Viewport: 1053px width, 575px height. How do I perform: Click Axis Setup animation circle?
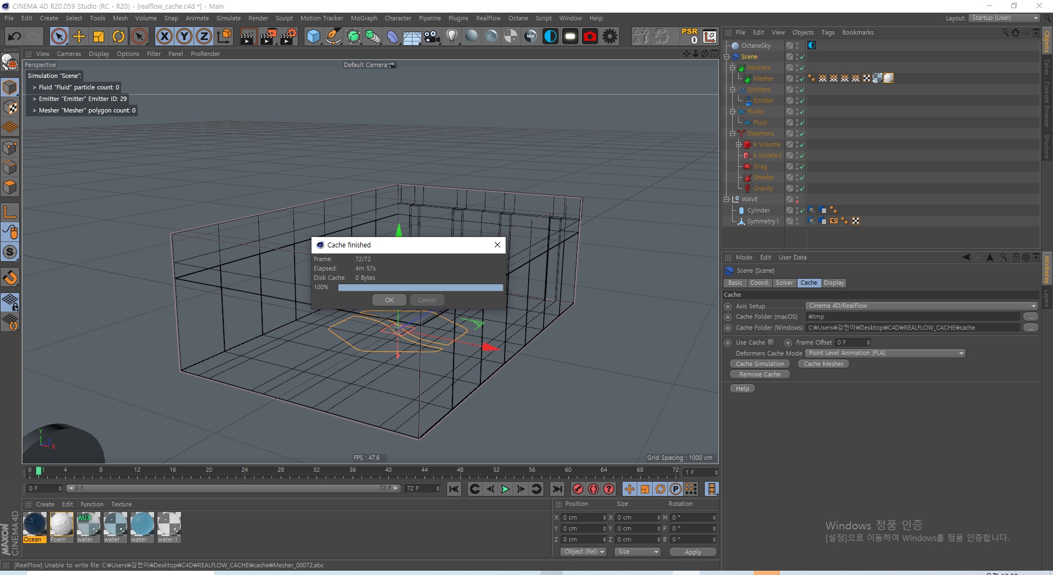pyautogui.click(x=728, y=306)
